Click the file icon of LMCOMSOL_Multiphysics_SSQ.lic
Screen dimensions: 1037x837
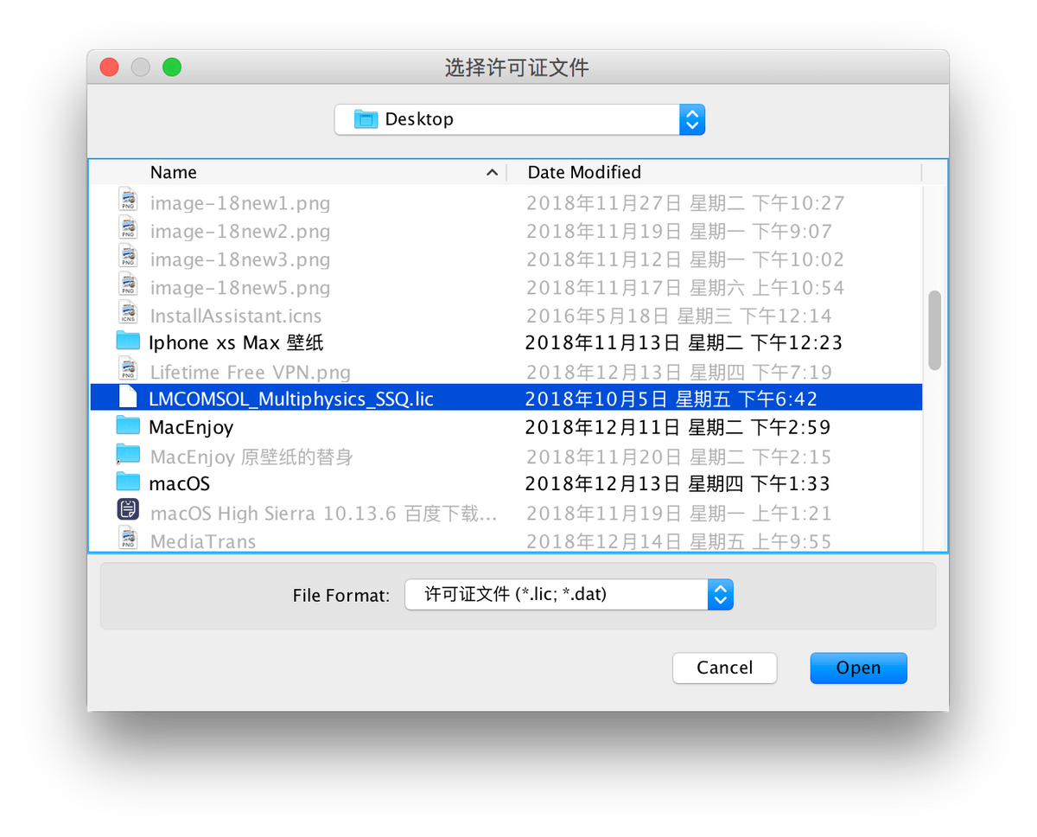pos(128,398)
